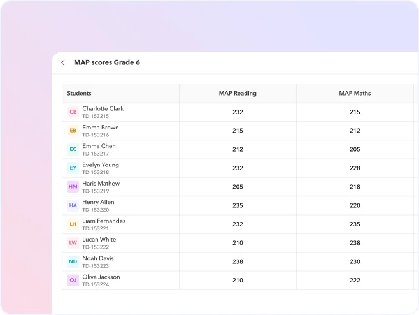Click Noah Davis's ND avatar badge
The image size is (419, 315).
click(x=73, y=261)
